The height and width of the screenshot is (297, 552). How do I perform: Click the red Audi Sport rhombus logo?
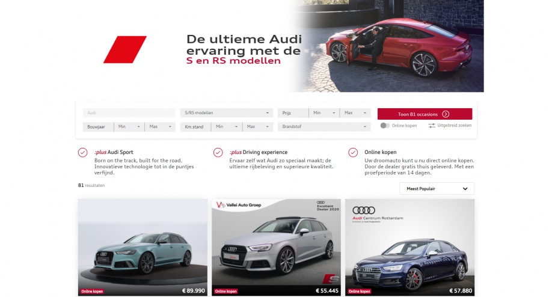(x=125, y=50)
